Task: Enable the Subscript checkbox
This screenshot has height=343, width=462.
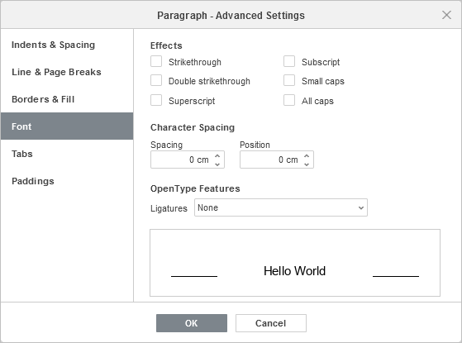Action: click(289, 62)
